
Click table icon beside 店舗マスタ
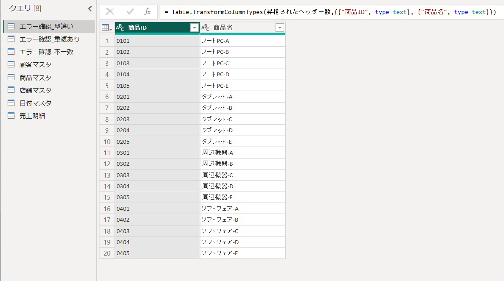point(11,90)
